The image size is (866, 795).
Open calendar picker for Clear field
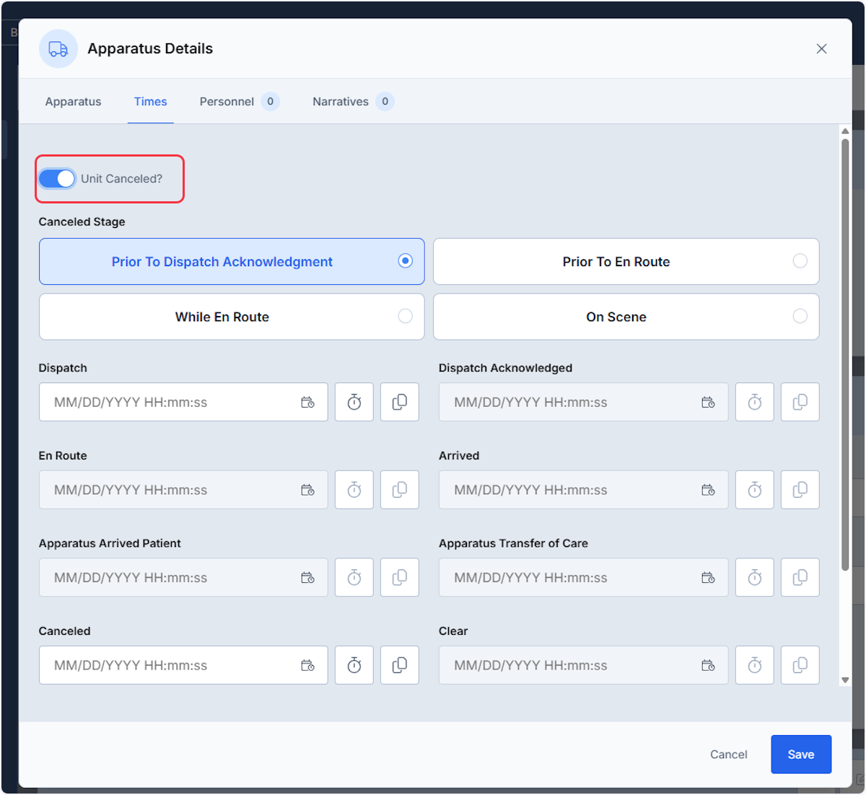[708, 665]
